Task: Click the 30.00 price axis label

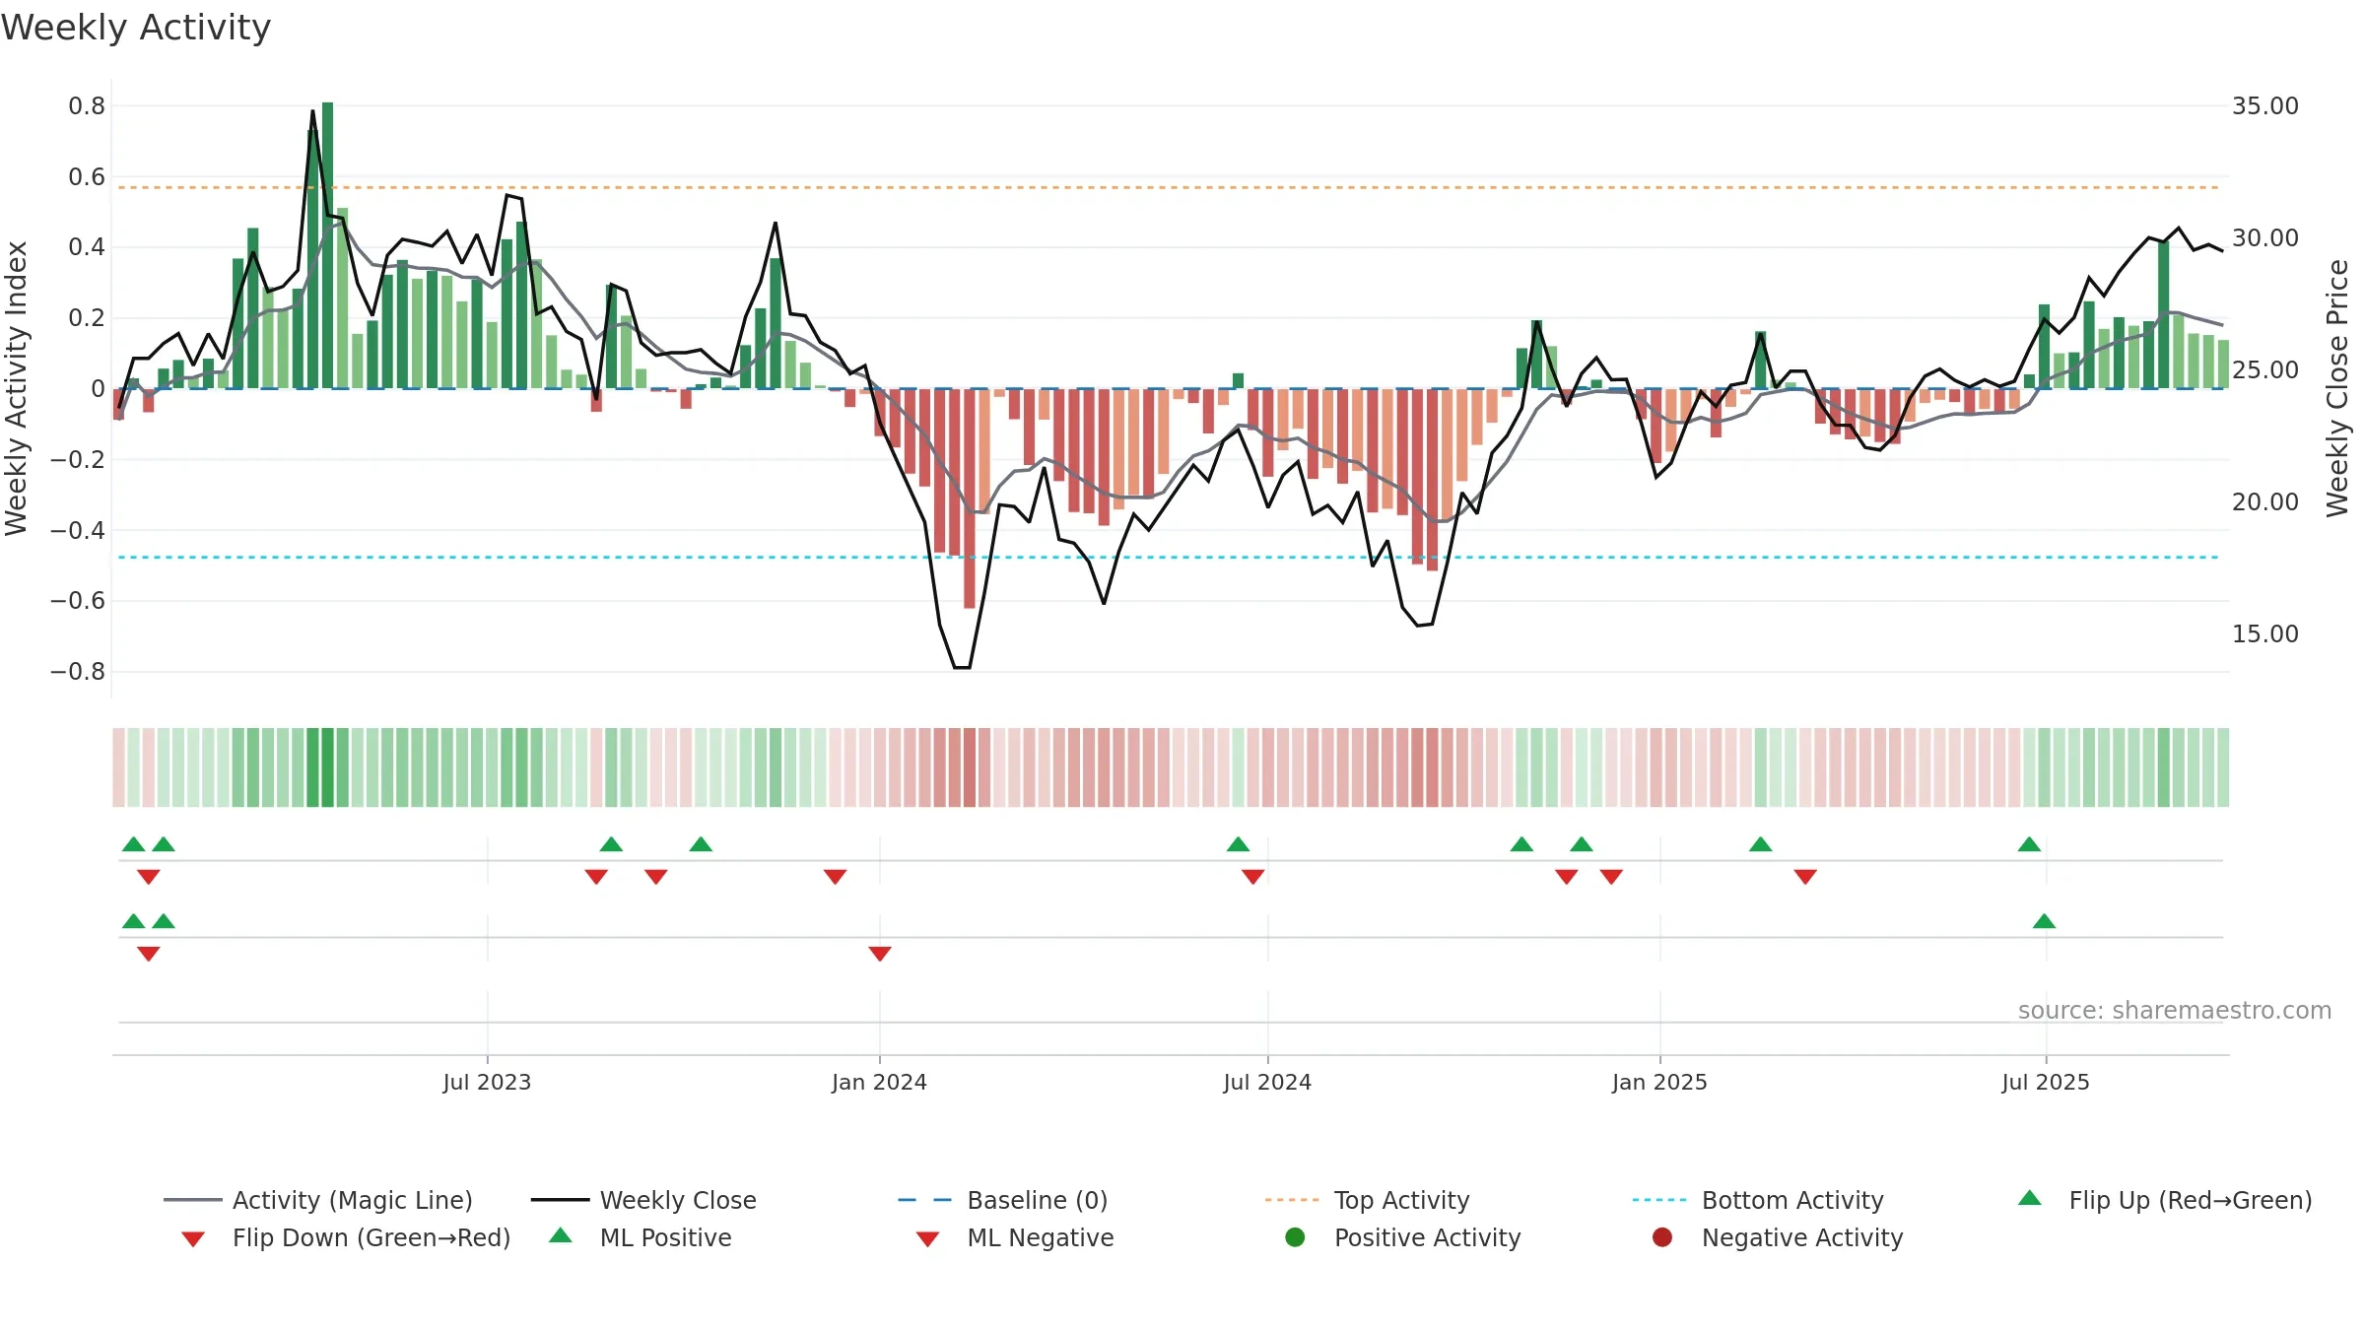Action: coord(2265,238)
